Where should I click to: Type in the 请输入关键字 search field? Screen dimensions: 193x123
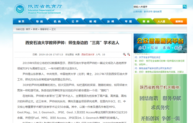point(157,7)
